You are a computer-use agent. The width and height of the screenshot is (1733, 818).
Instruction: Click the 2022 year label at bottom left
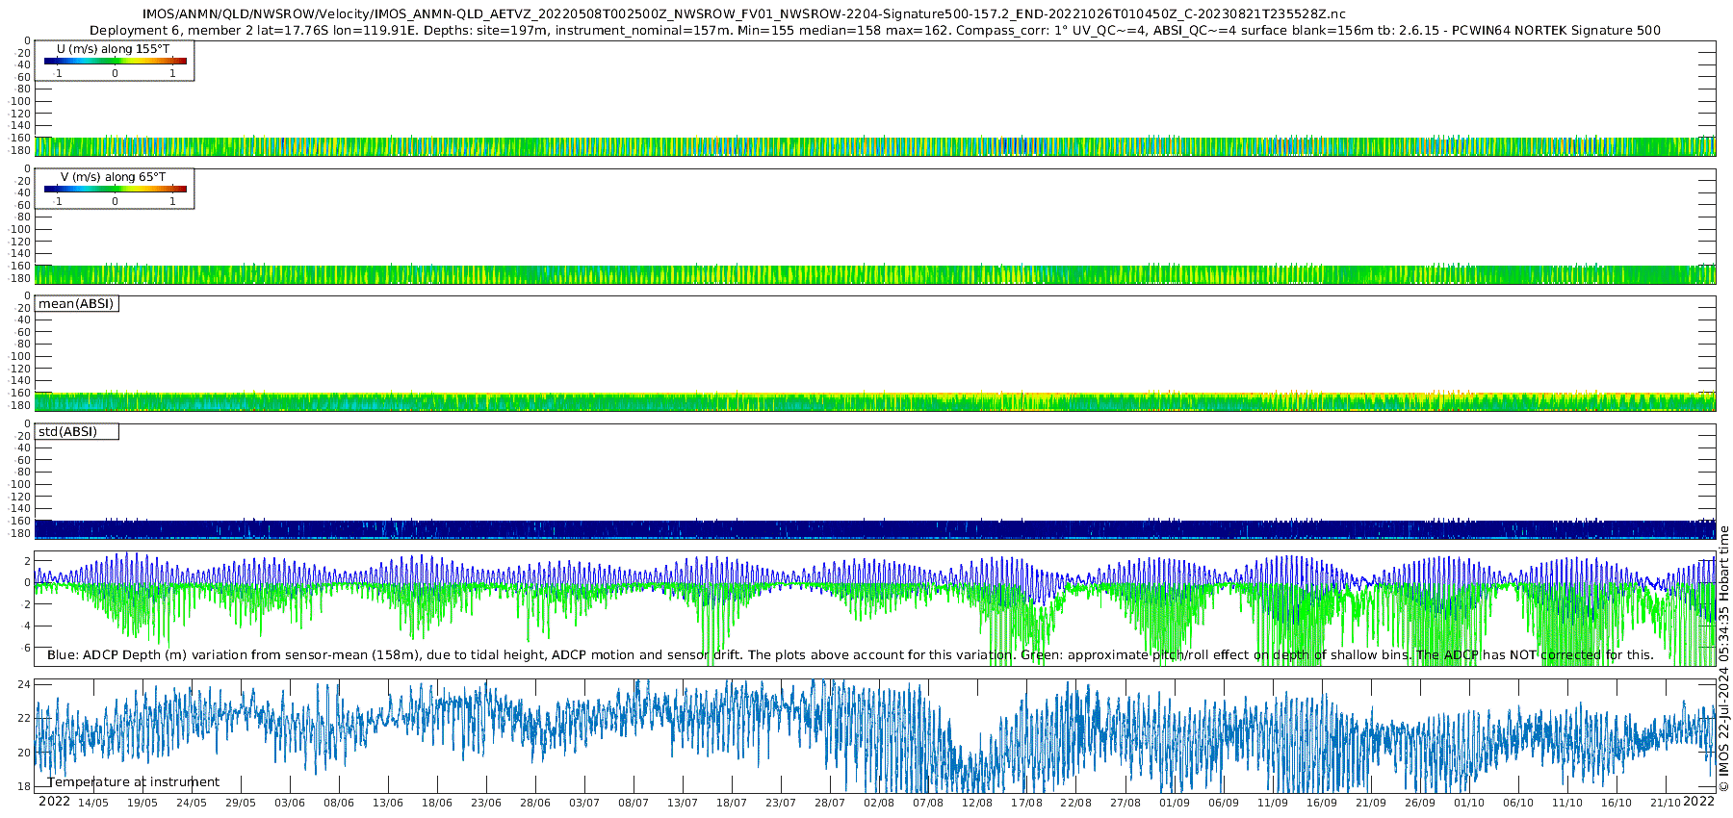click(54, 802)
